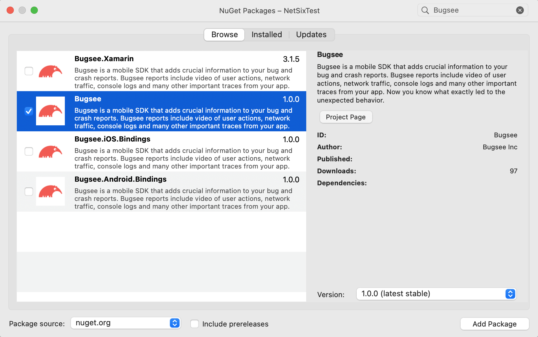Click the Add Package button
Screen dimensions: 538x337
point(494,324)
